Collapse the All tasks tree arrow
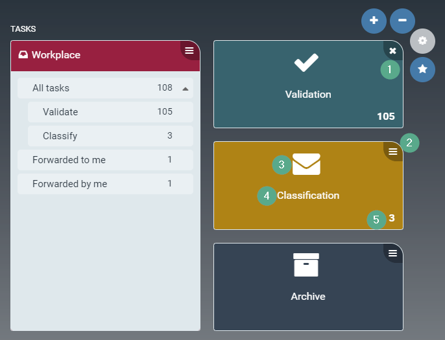The image size is (445, 340). point(186,89)
